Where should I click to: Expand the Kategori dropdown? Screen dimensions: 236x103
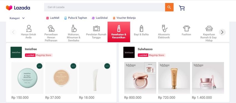(x=17, y=18)
